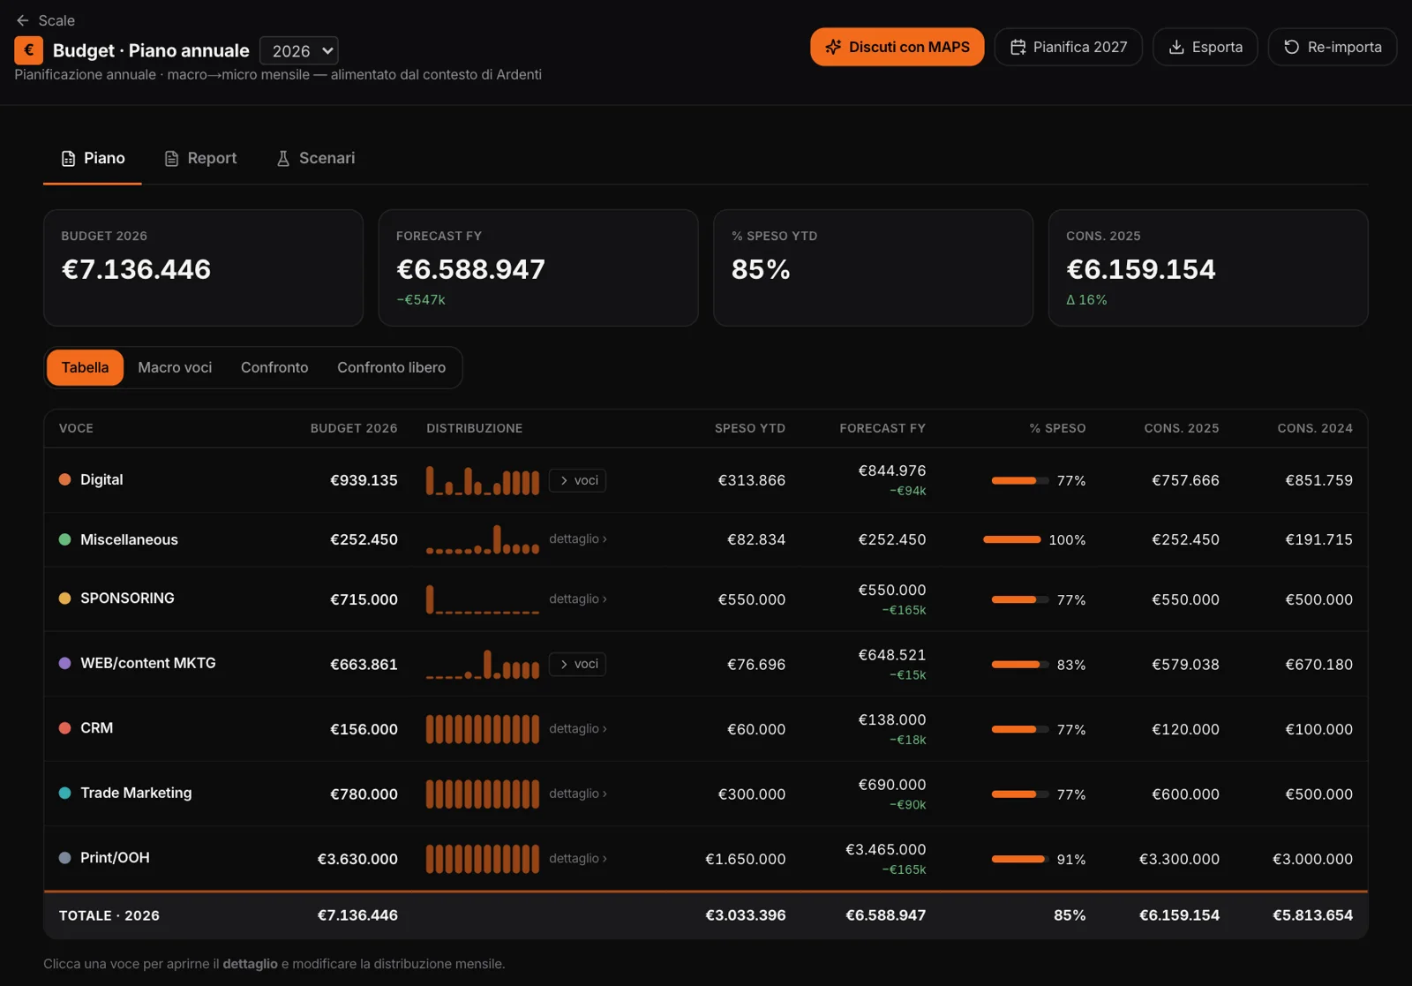Click the BUDGET 2026 summary card
Screen dimensions: 1412x986
[x=203, y=267]
